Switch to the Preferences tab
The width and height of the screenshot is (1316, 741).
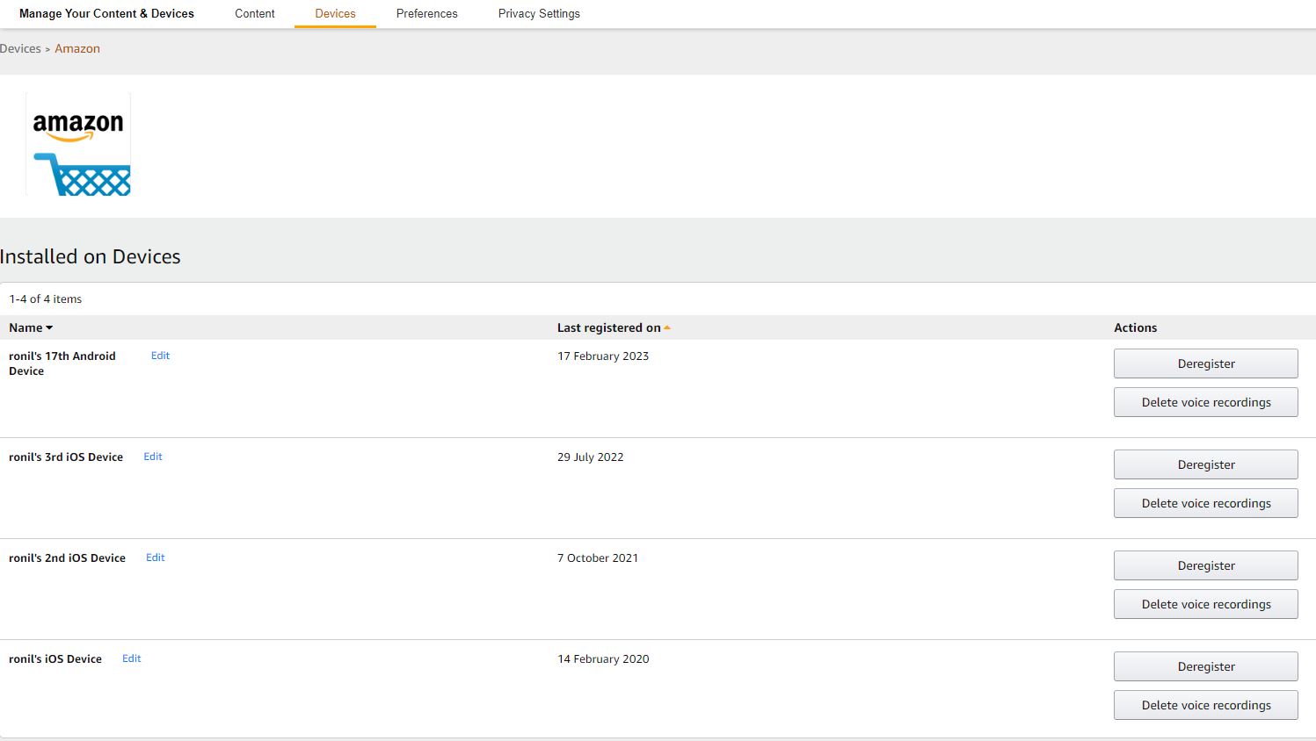[426, 14]
